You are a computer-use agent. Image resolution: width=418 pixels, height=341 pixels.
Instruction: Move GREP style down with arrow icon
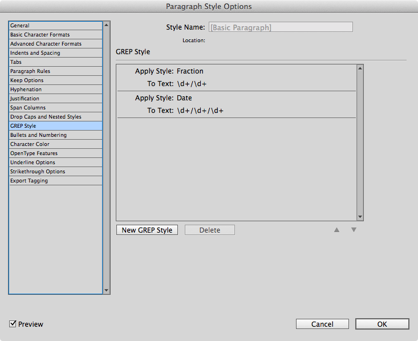(354, 230)
